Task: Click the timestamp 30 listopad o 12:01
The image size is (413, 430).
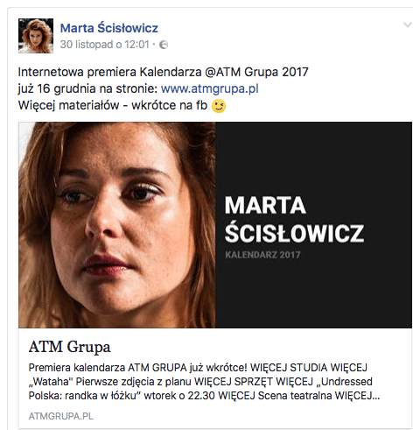Action: (105, 45)
